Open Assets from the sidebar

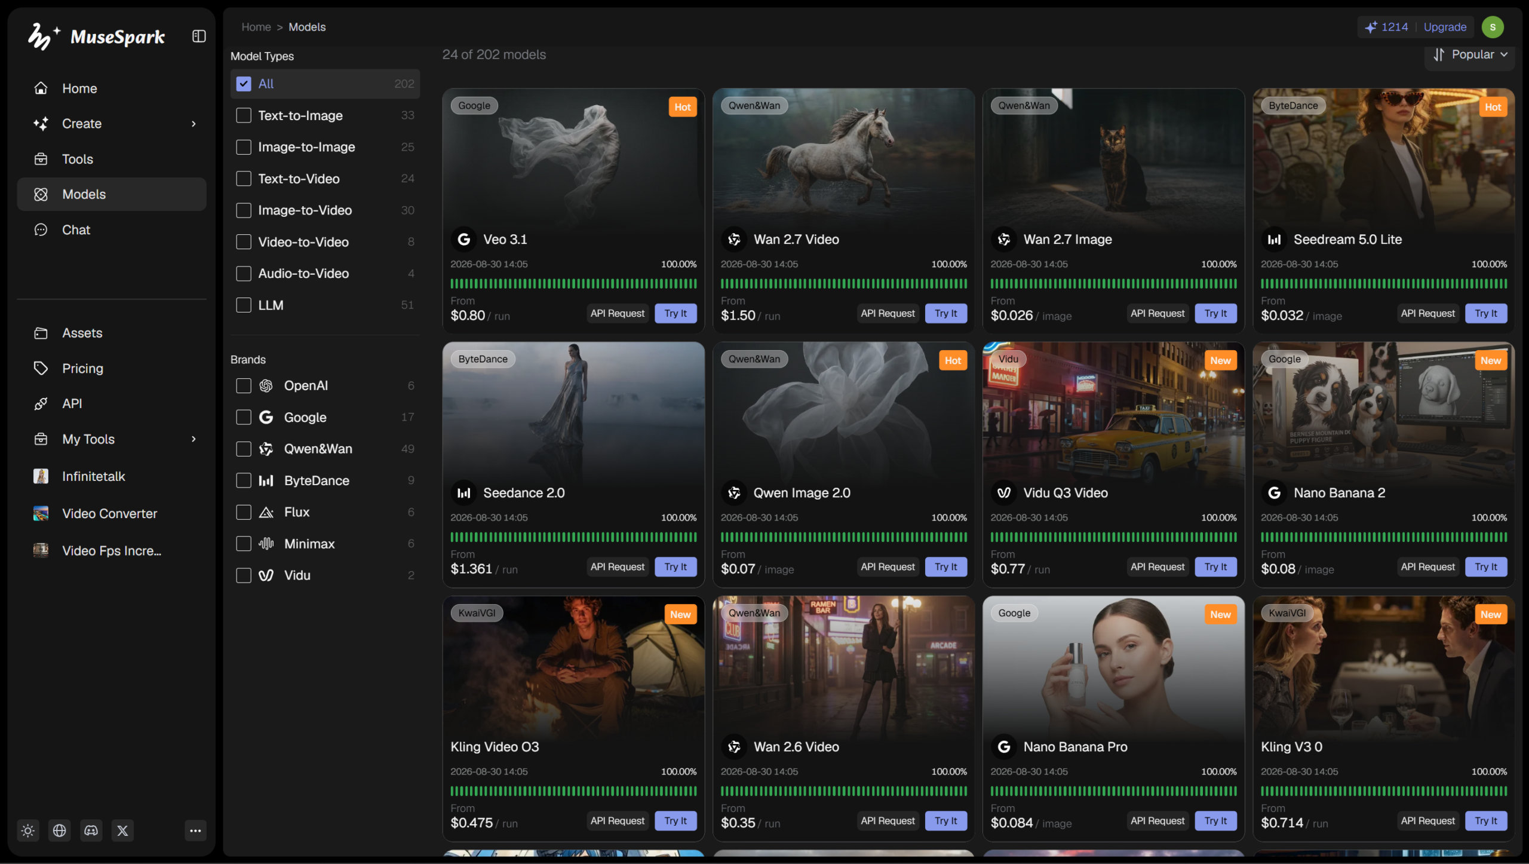point(112,333)
